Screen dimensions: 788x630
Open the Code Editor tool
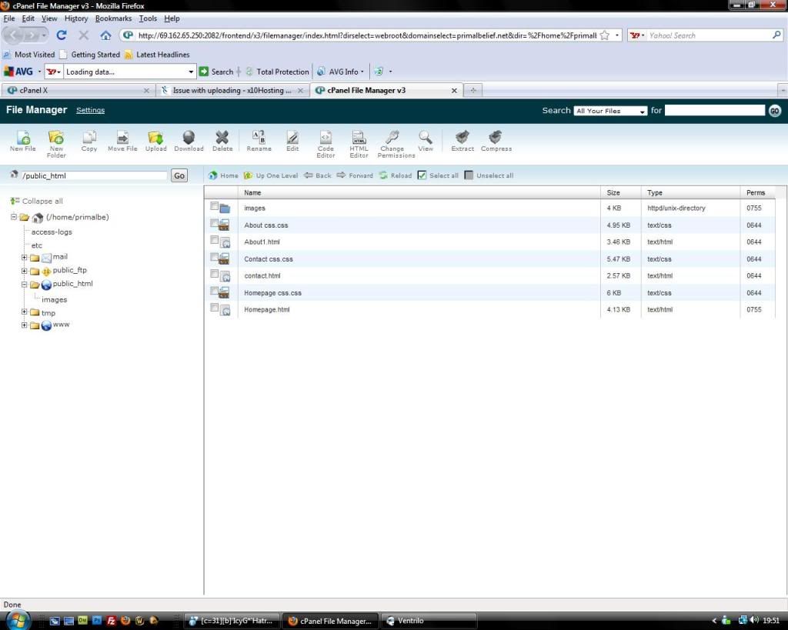click(326, 139)
